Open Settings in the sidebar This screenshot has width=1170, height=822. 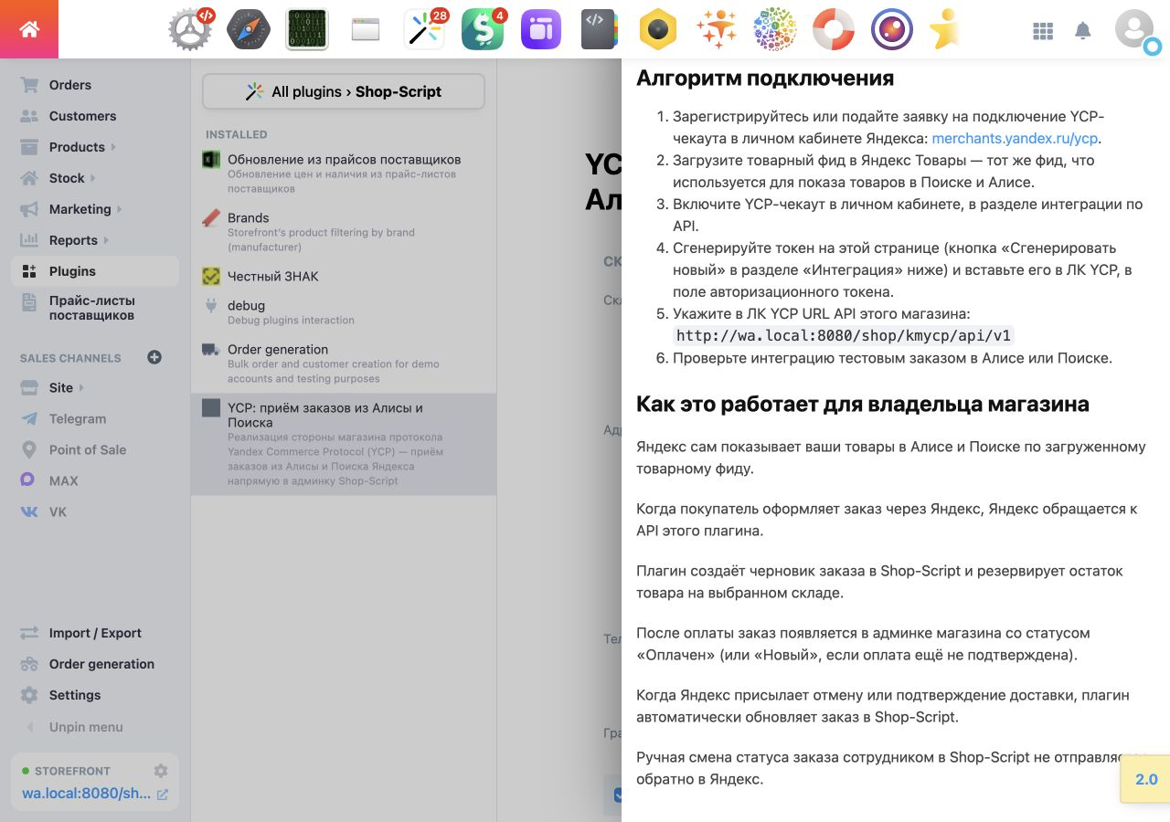[x=95, y=695]
